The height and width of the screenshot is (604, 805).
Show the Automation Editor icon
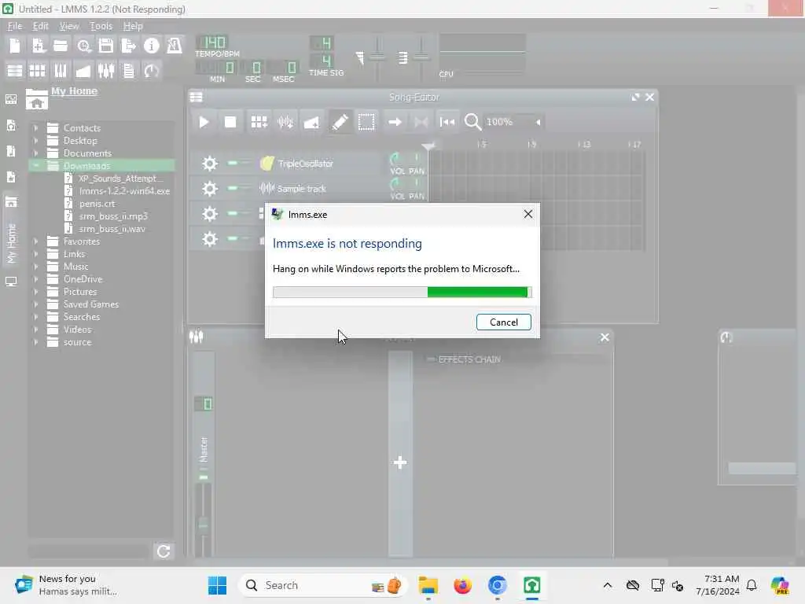[83, 70]
